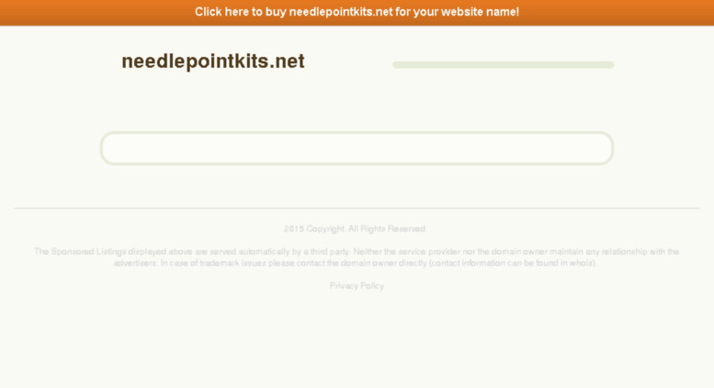
Task: Focus the large rounded search box
Action: pyautogui.click(x=357, y=148)
